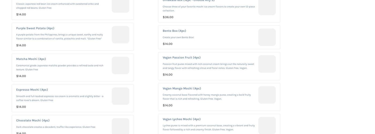375x134 pixels.
Task: Select the Matcha Mochi (4pc) heading
Action: click(x=31, y=59)
